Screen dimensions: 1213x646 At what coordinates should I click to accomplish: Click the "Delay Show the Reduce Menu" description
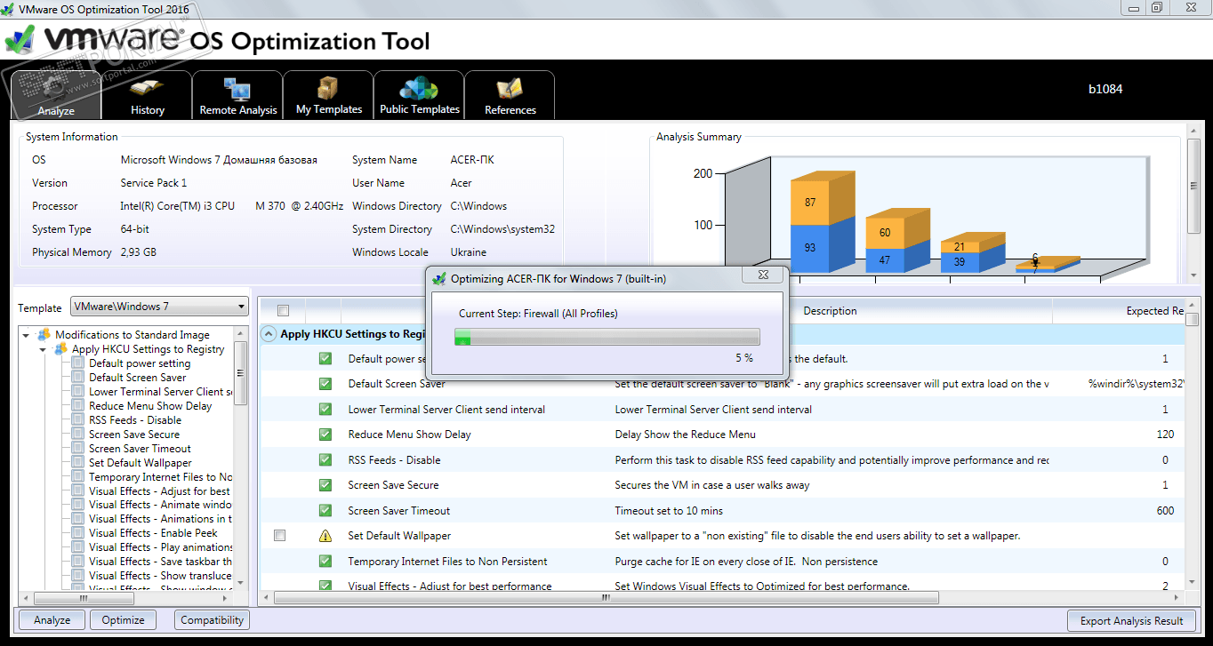[x=685, y=435]
